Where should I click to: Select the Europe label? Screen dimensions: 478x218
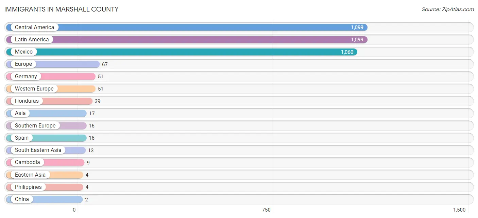tap(23, 64)
